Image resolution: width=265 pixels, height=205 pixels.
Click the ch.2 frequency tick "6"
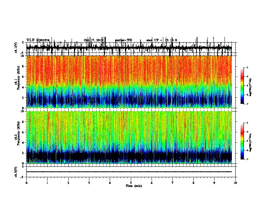23,132
